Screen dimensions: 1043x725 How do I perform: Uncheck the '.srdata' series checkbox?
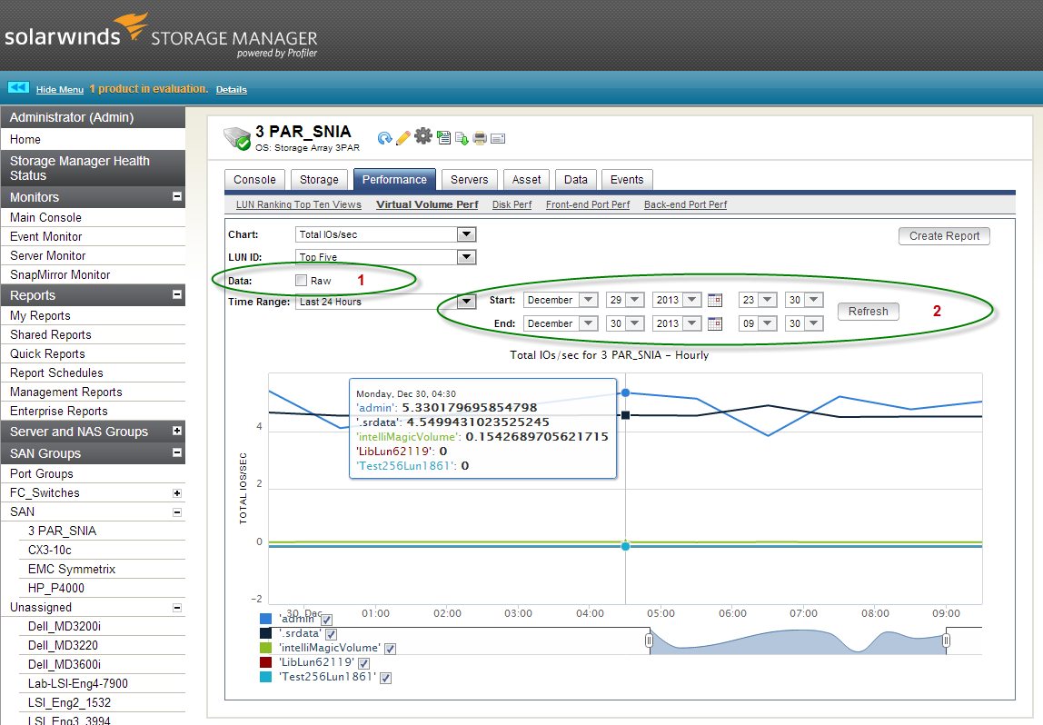click(332, 634)
